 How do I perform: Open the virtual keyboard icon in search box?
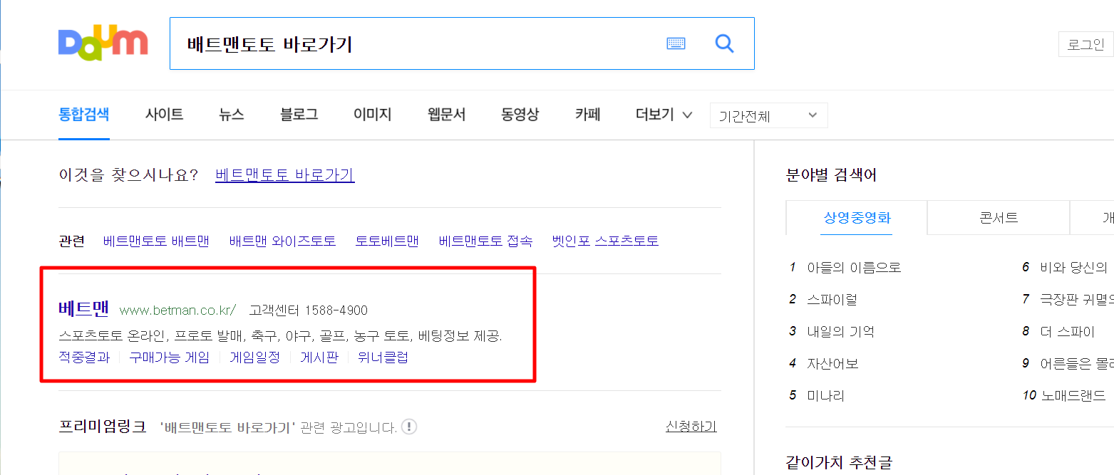click(676, 44)
